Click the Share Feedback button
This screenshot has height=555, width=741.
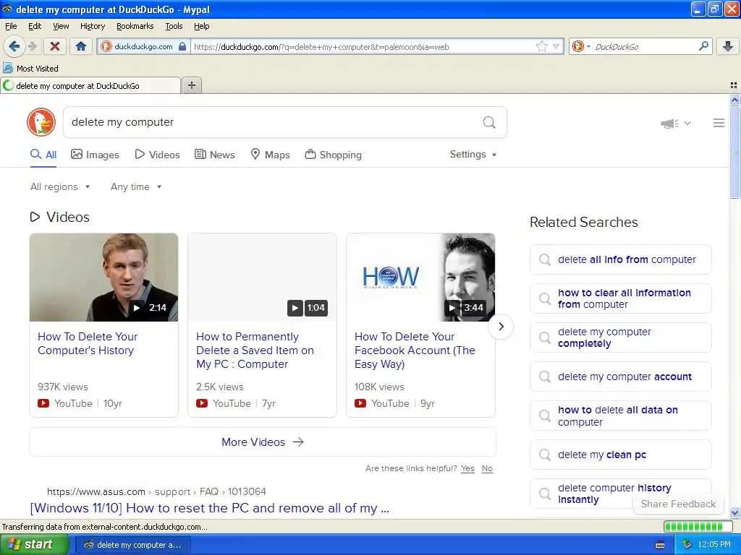click(x=678, y=504)
